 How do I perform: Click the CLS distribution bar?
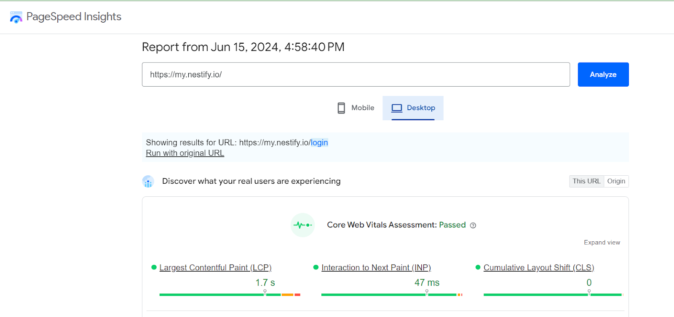554,295
